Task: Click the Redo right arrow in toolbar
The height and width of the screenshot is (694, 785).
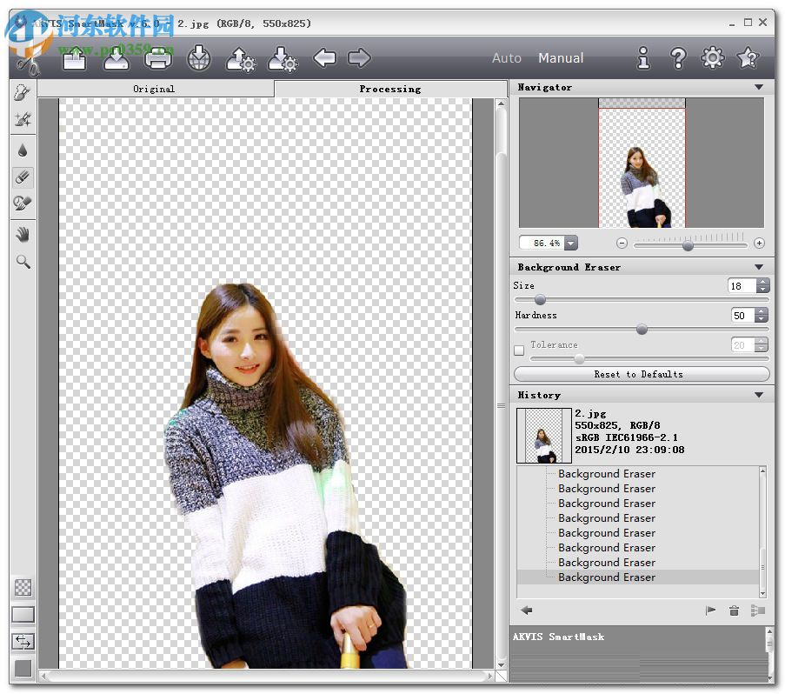Action: click(x=359, y=58)
